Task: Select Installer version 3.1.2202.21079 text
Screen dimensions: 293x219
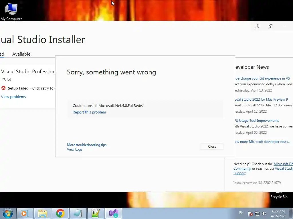Action: click(x=257, y=183)
